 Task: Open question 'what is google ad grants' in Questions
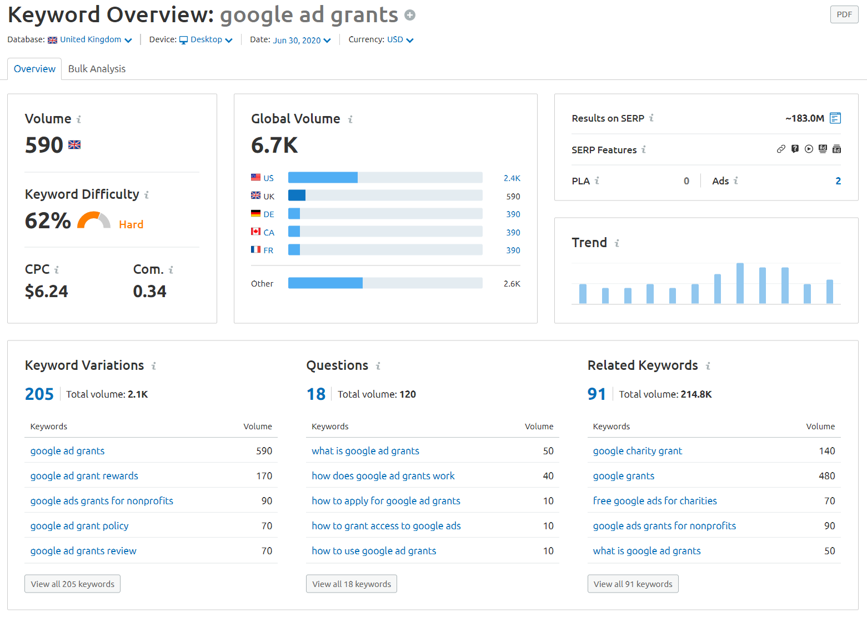pos(365,451)
